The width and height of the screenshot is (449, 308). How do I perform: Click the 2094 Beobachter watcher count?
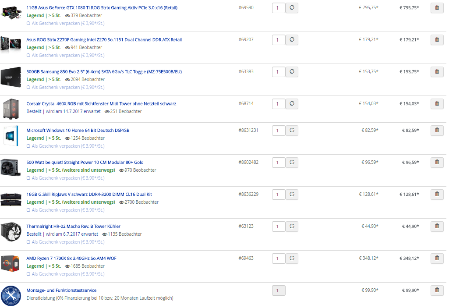click(85, 80)
